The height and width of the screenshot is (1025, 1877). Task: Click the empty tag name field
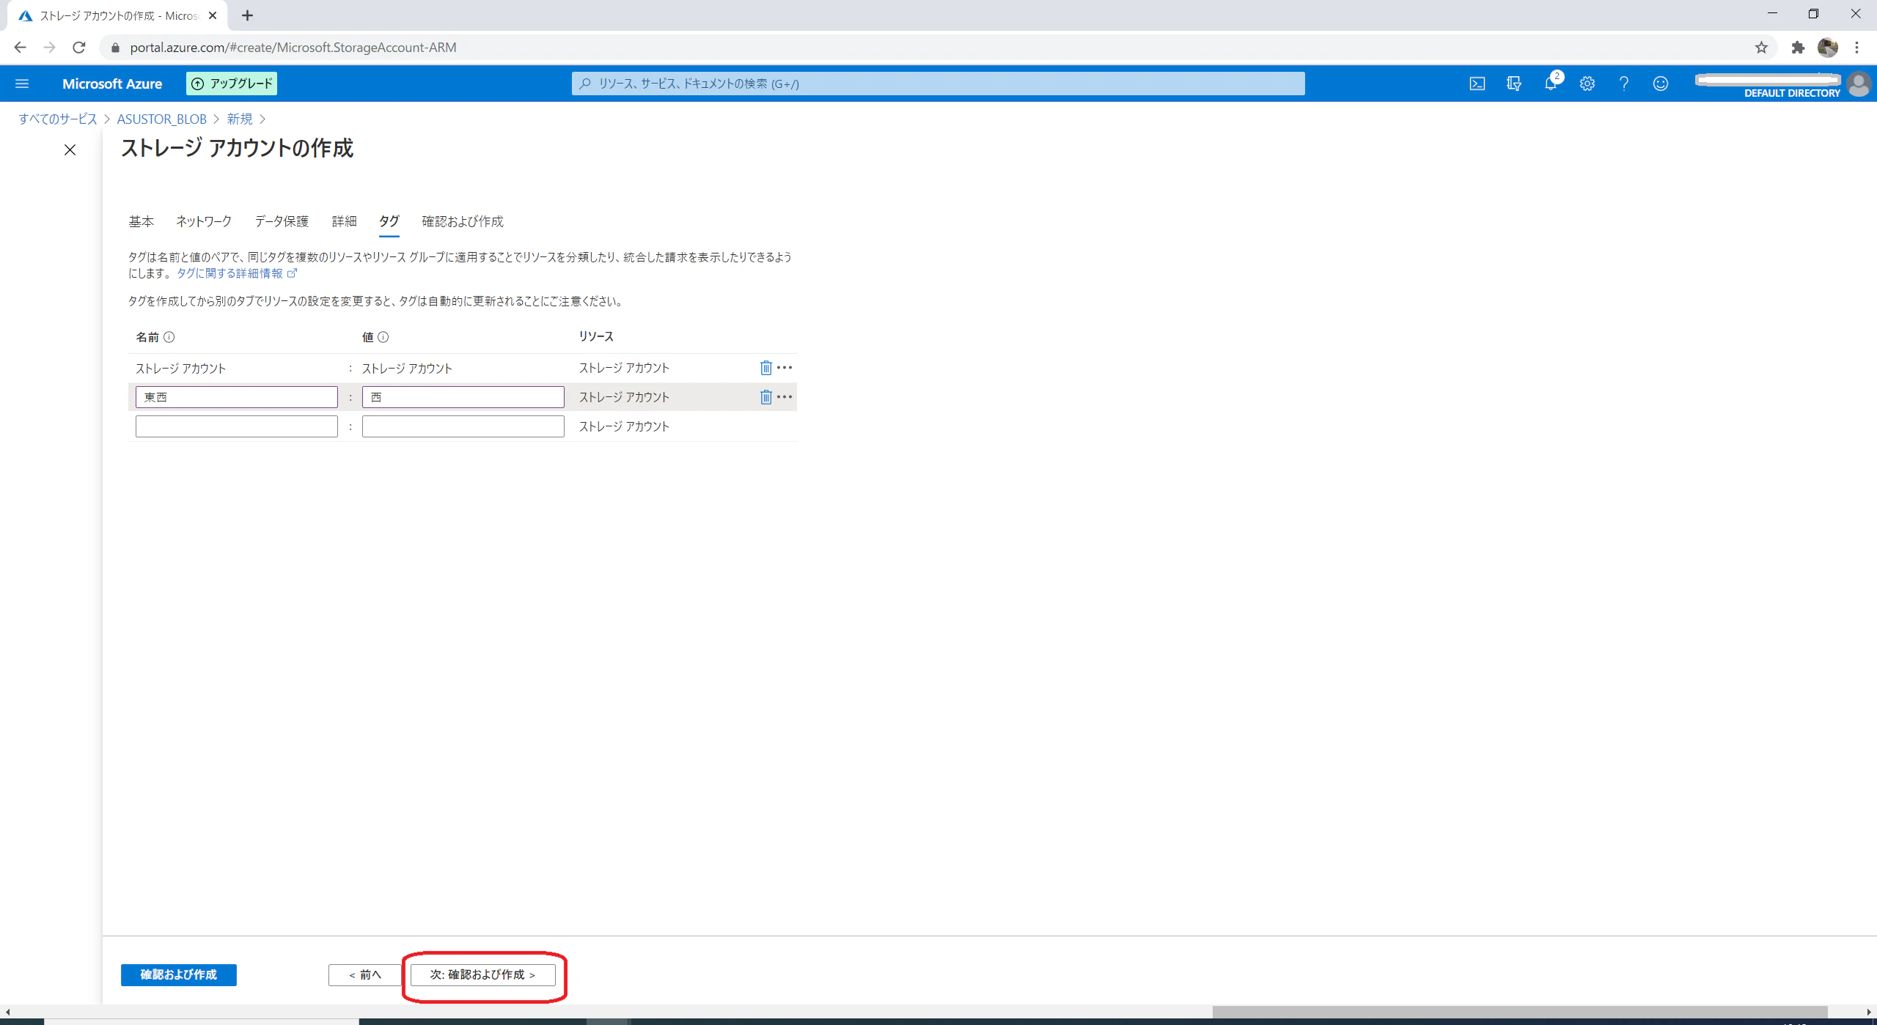point(237,426)
